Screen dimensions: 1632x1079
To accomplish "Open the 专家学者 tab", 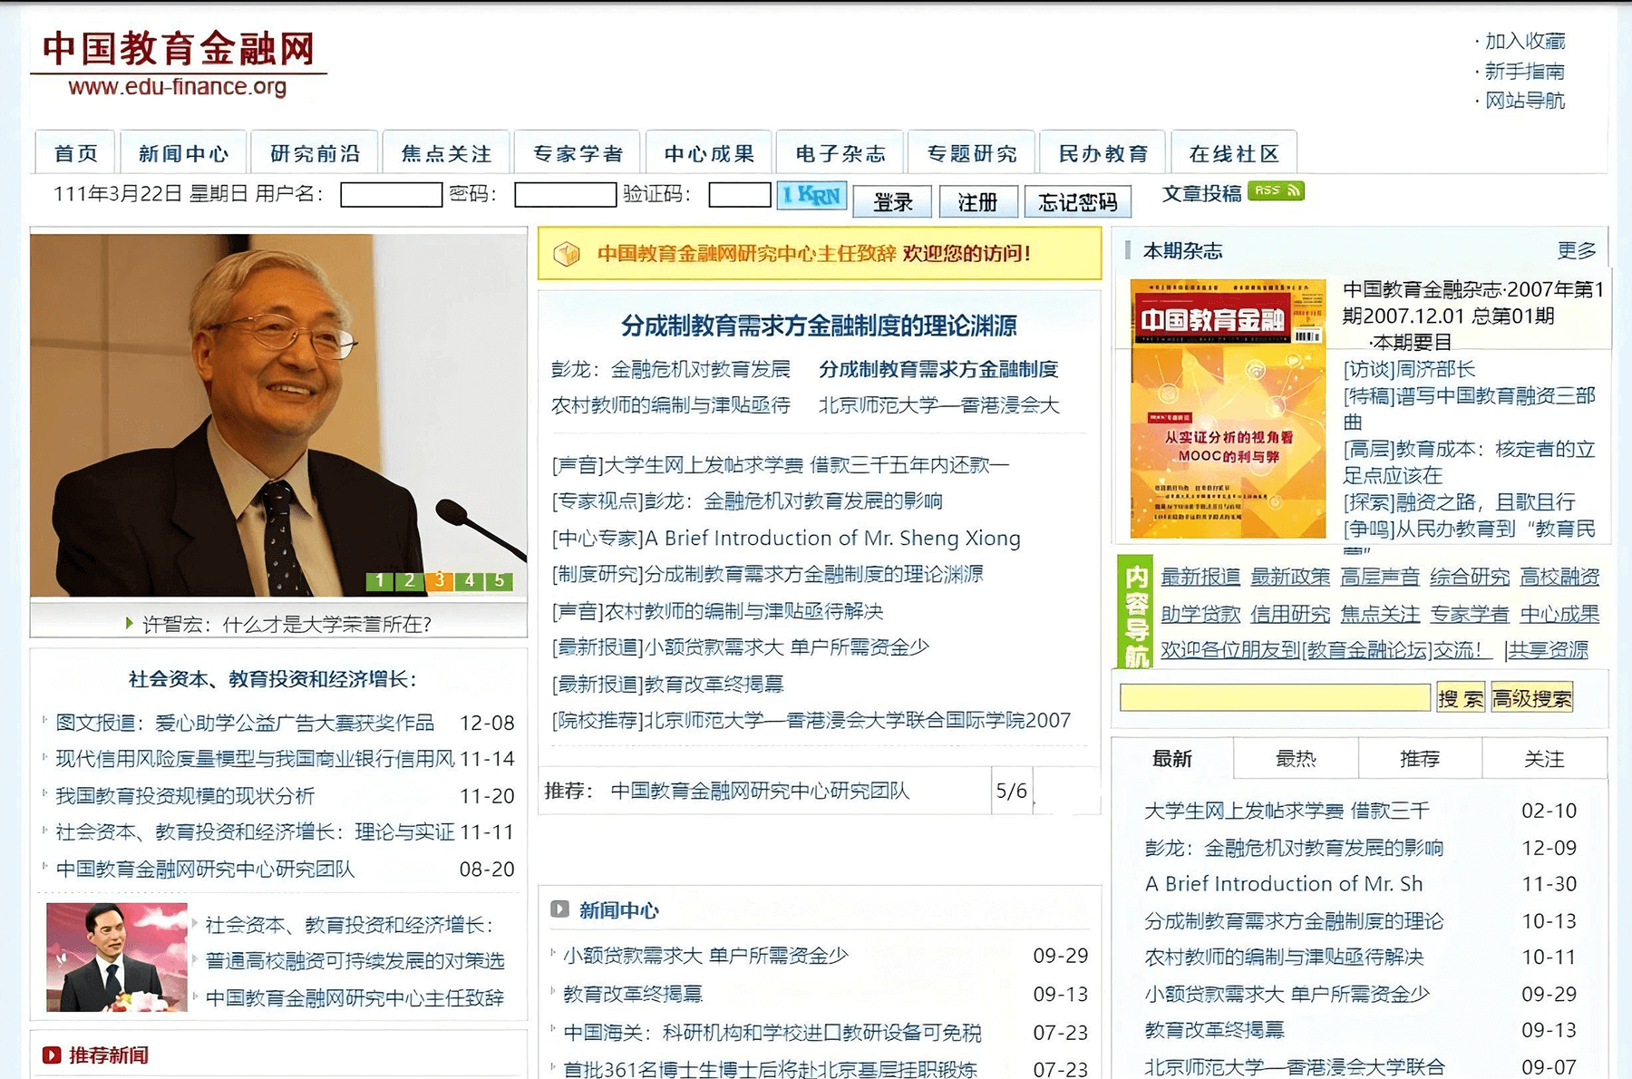I will pyautogui.click(x=578, y=152).
